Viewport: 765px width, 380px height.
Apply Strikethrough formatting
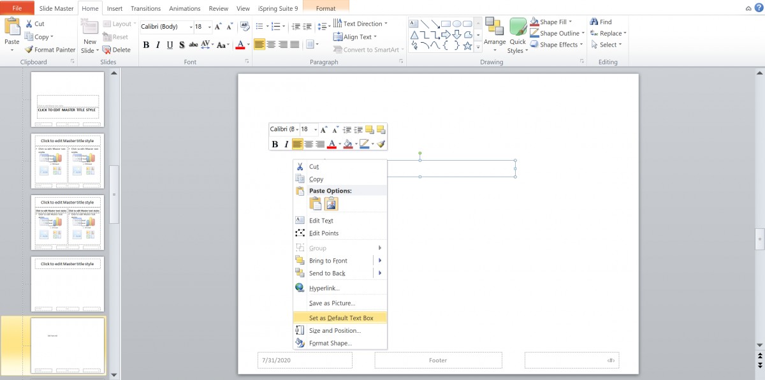pyautogui.click(x=193, y=45)
